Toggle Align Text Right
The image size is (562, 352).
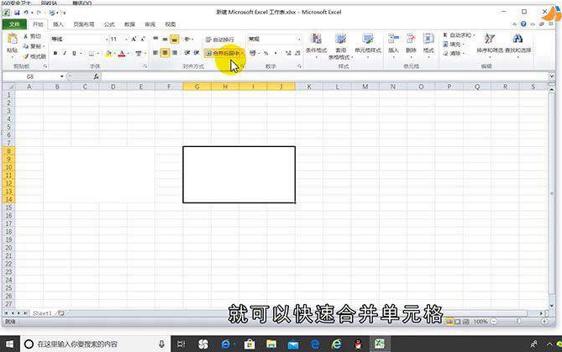tap(175, 53)
